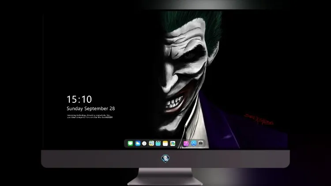Open the gallery icon before the Music app
The width and height of the screenshot is (331, 186).
[x=173, y=144]
